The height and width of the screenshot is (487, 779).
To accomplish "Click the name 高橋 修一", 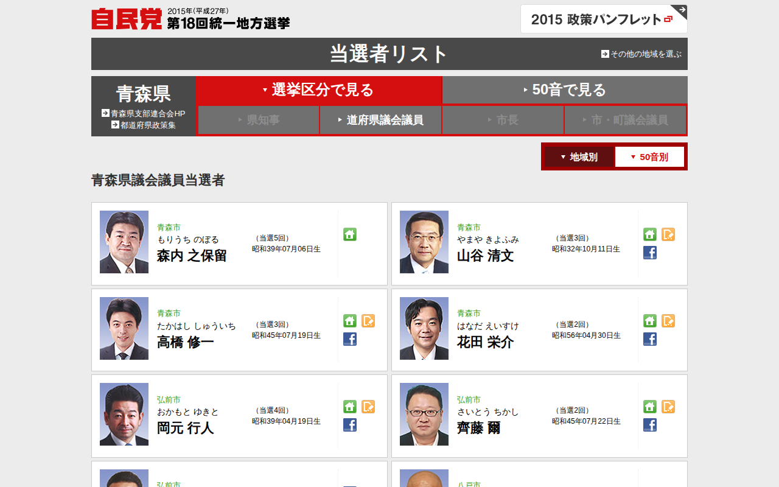I will tap(186, 342).
